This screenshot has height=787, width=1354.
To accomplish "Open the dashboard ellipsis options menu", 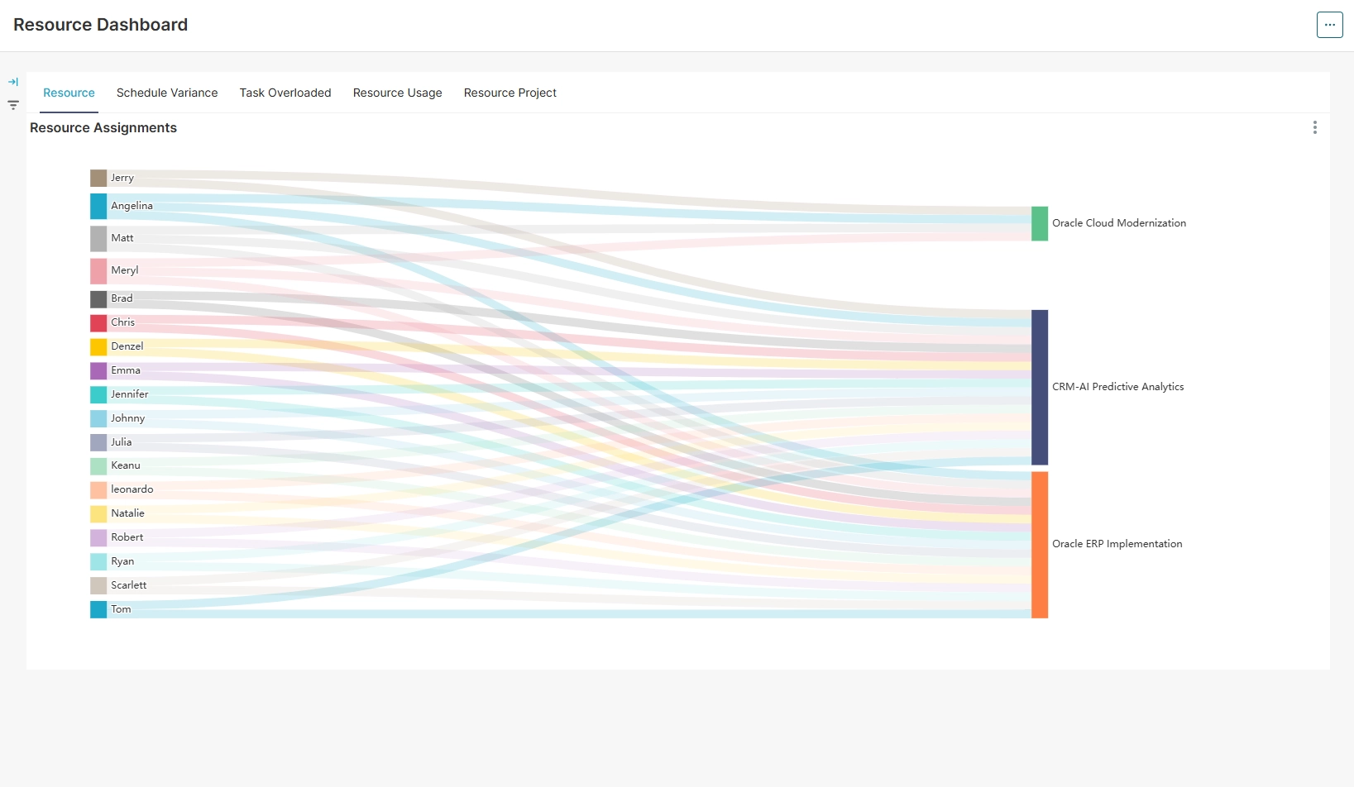I will (x=1329, y=25).
